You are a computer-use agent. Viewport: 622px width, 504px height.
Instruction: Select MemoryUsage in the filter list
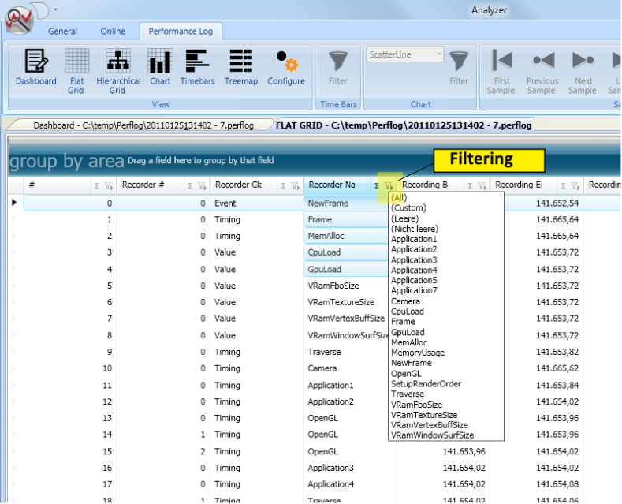point(418,353)
